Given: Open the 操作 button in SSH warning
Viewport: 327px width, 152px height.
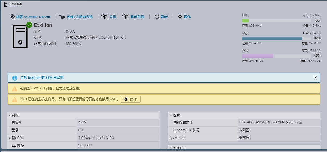Looking at the screenshot, I should (131, 99).
